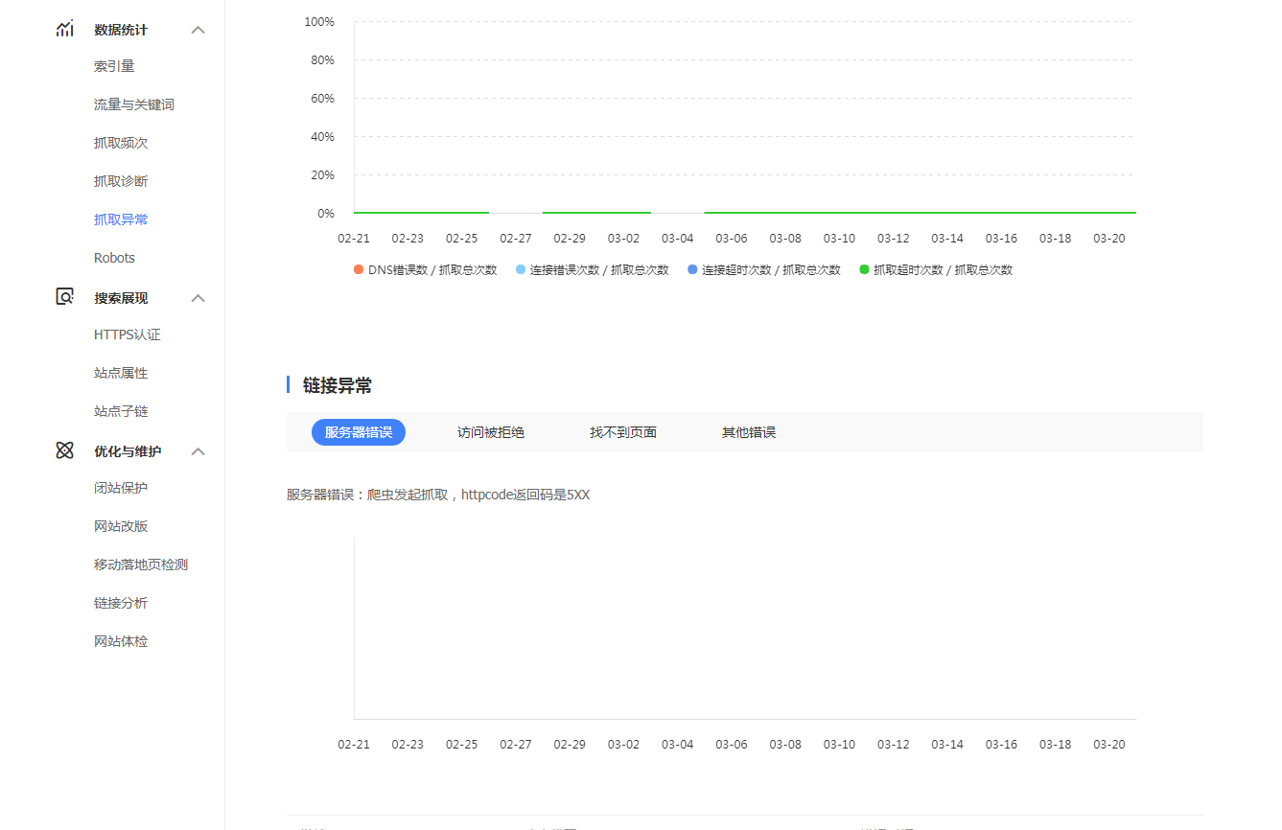Toggle the 抓取超时次数 green legend series

[935, 270]
